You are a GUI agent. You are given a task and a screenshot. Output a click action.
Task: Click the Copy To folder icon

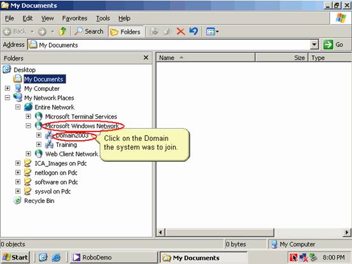(167, 32)
